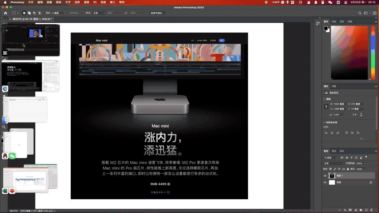Viewport: 379px width, 213px height.
Task: Click the align top edges icon
Action: click(347, 133)
